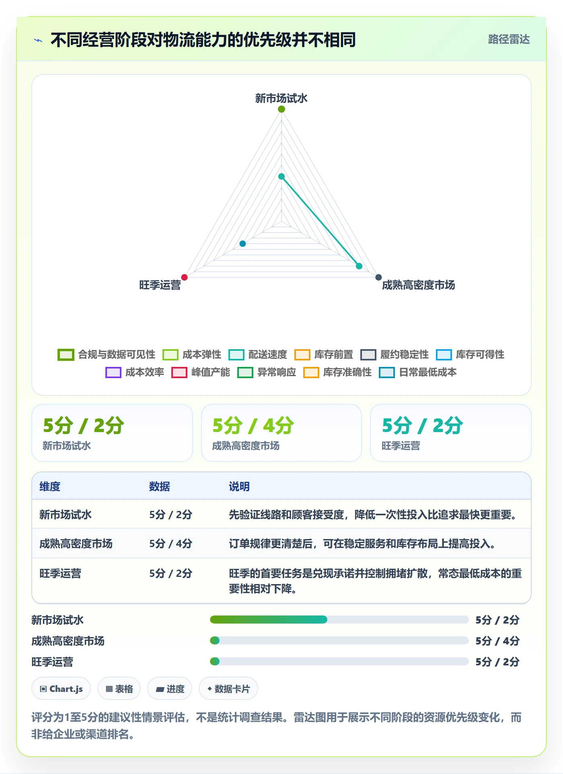This screenshot has width=563, height=774.
Task: Click the 5分 / 4分 cell in the table
Action: click(171, 543)
